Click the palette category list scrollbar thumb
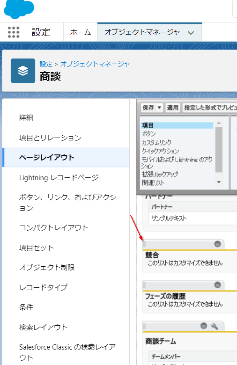The image size is (237, 365). click(219, 149)
